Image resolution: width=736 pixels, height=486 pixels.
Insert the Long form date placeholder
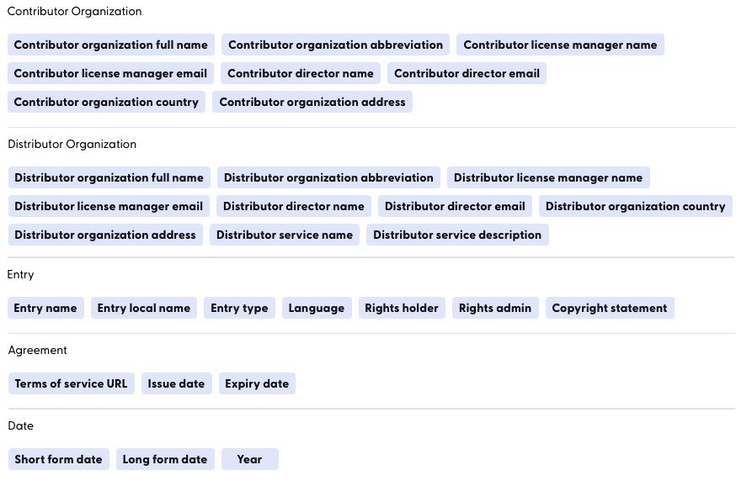coord(165,459)
